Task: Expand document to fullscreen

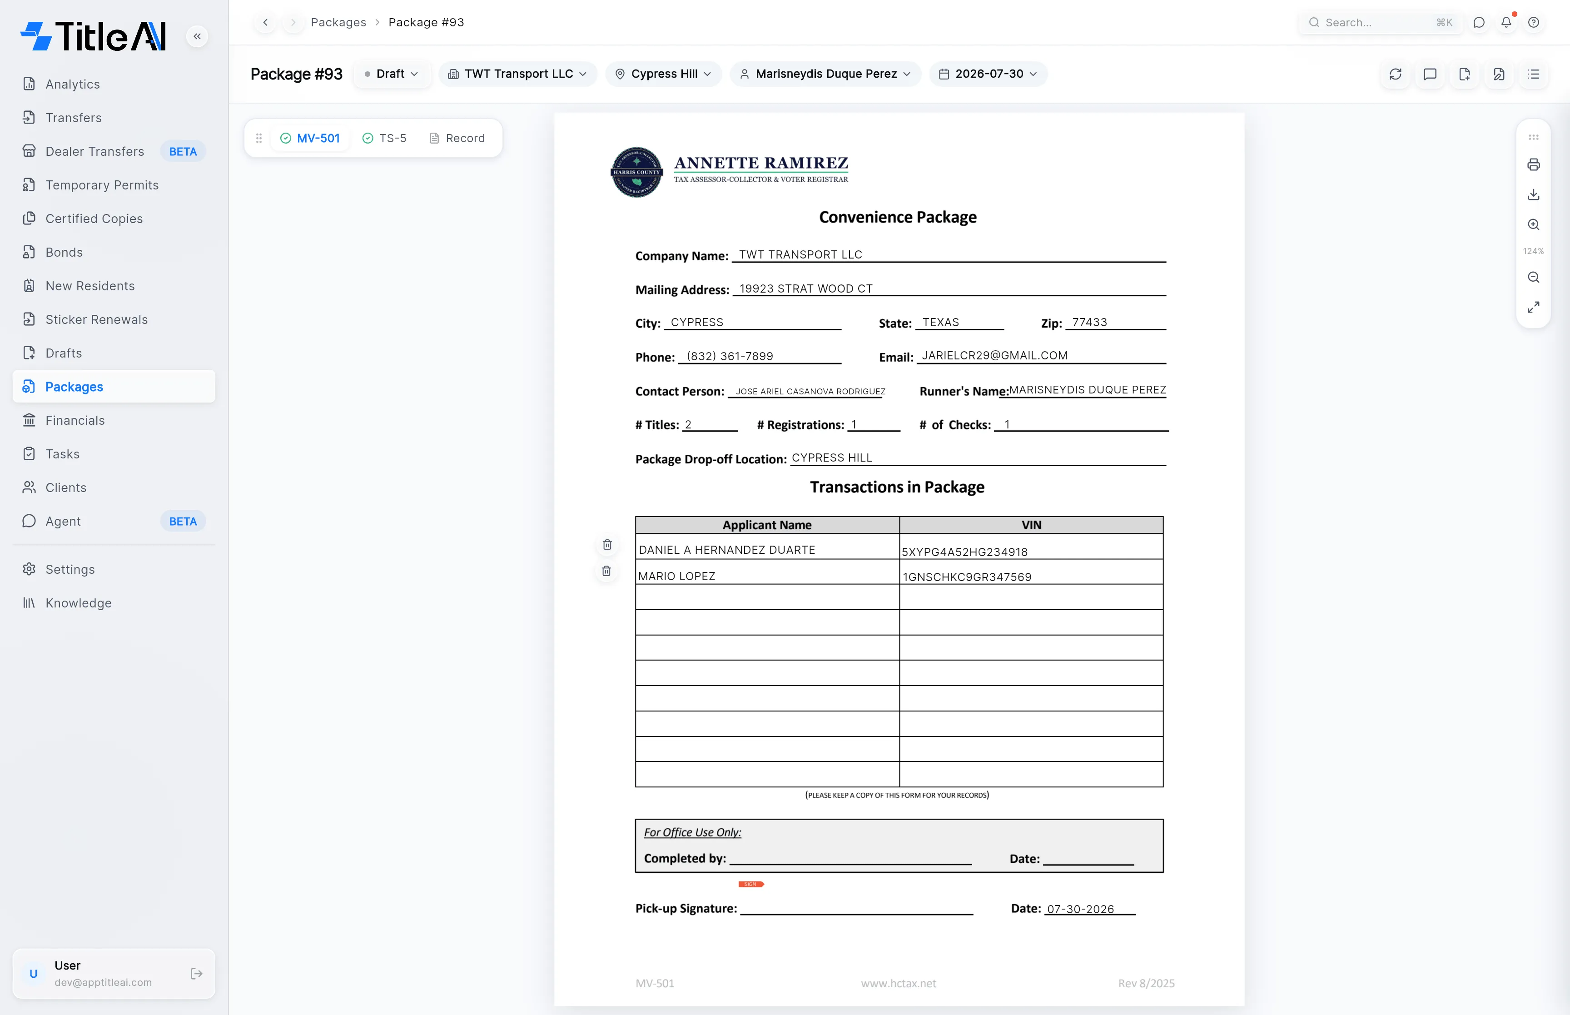Action: [x=1534, y=307]
